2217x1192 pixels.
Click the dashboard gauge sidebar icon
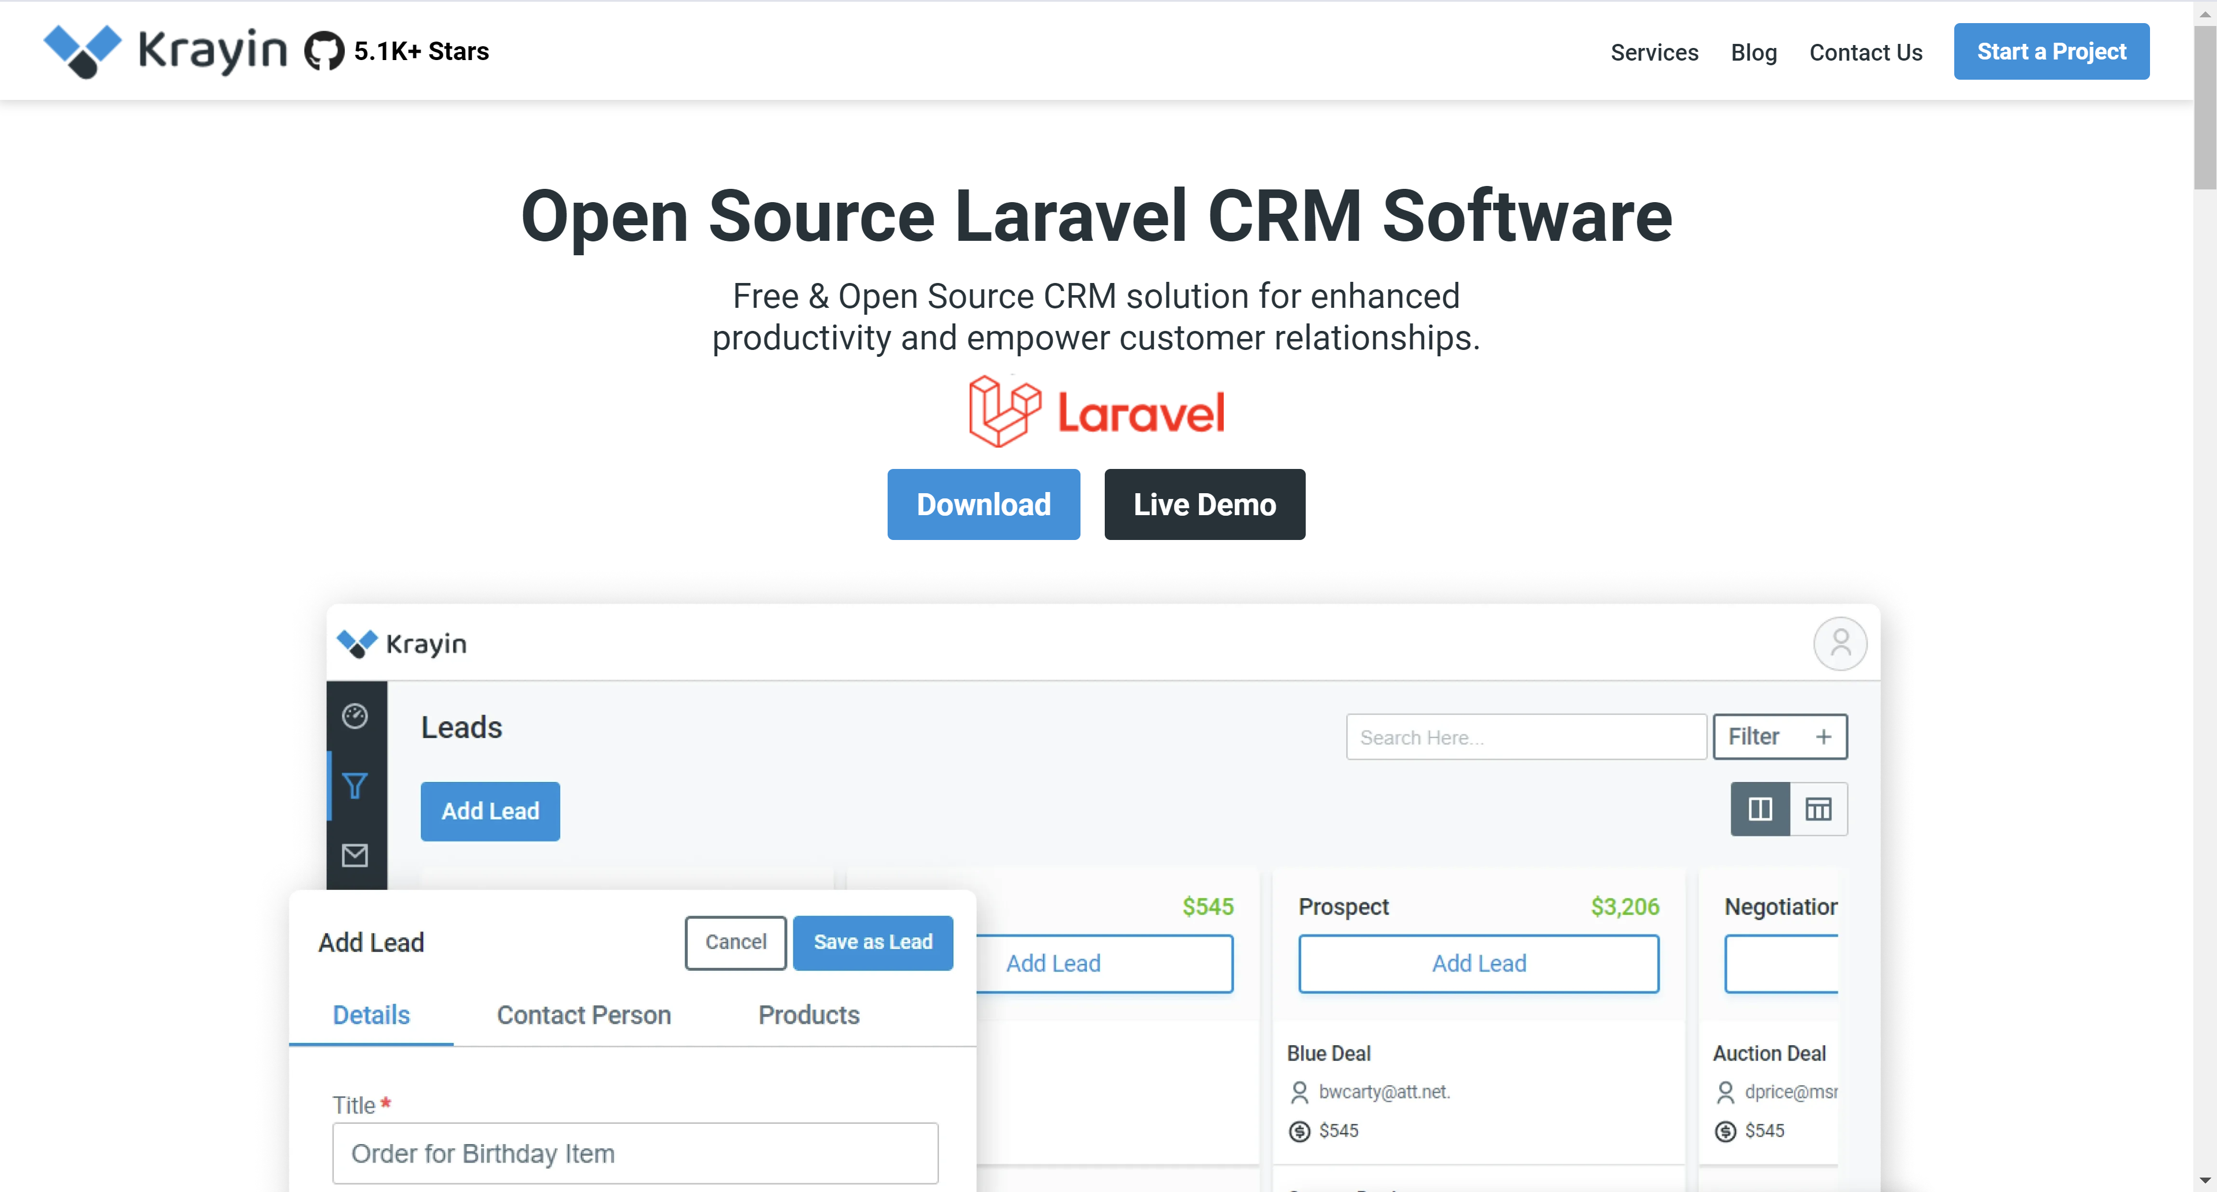coord(355,716)
